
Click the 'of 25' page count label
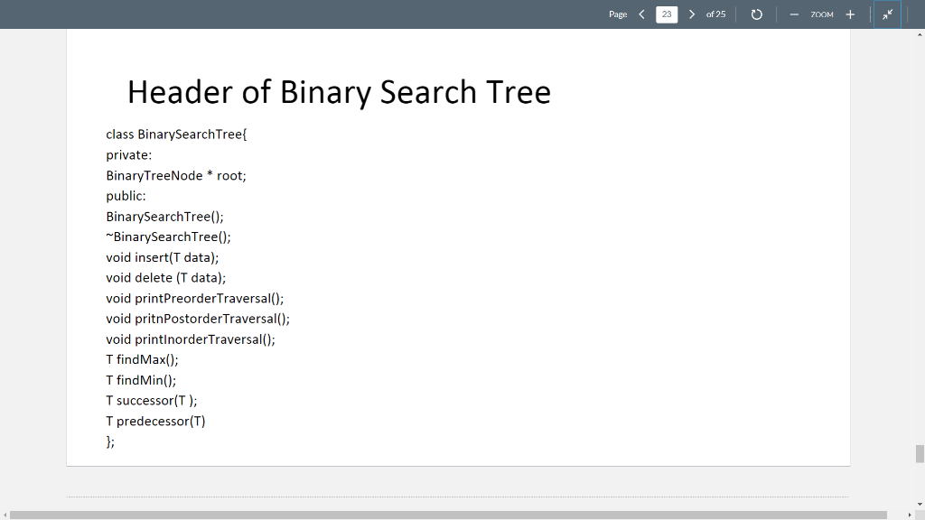pyautogui.click(x=715, y=14)
